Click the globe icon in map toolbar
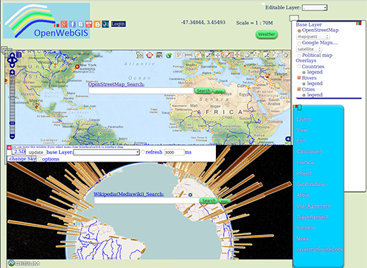The width and height of the screenshot is (367, 268). (x=169, y=55)
